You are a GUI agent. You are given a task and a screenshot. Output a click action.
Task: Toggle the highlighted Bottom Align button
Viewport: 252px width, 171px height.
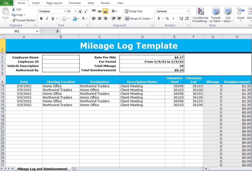point(105,11)
